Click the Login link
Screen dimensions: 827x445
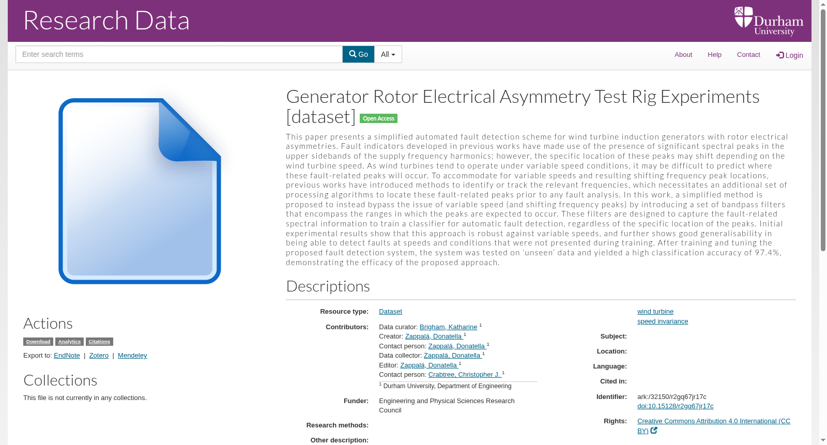(789, 55)
